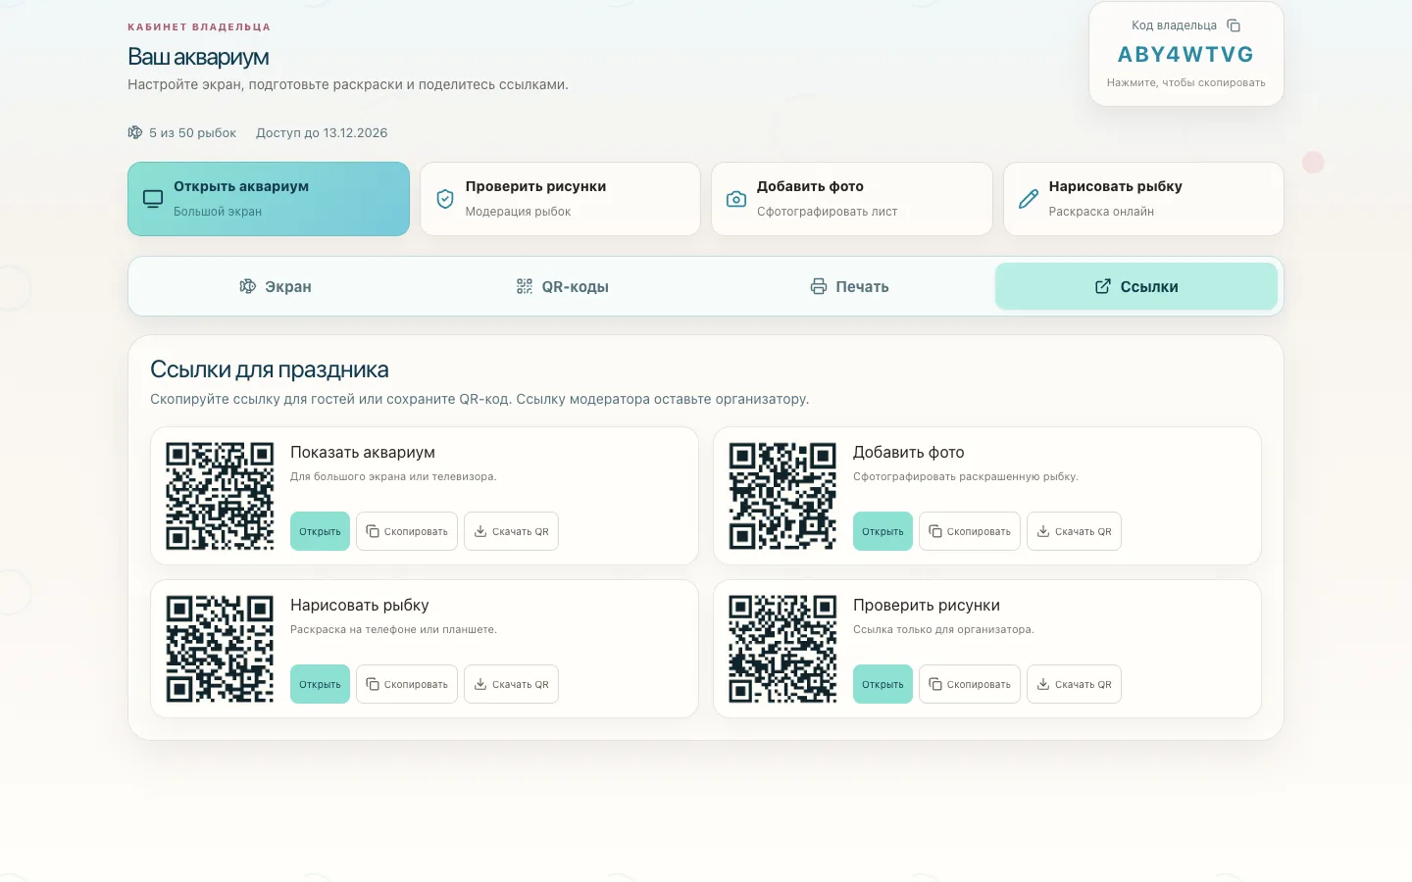Open the Добавить фото link in the links list
The height and width of the screenshot is (882, 1412).
882,531
